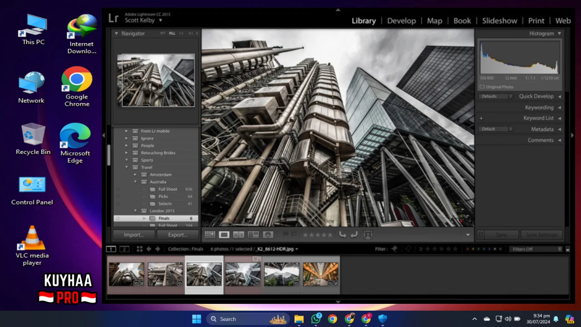This screenshot has width=581, height=327.
Task: Open second window display button 2
Action: pos(124,249)
